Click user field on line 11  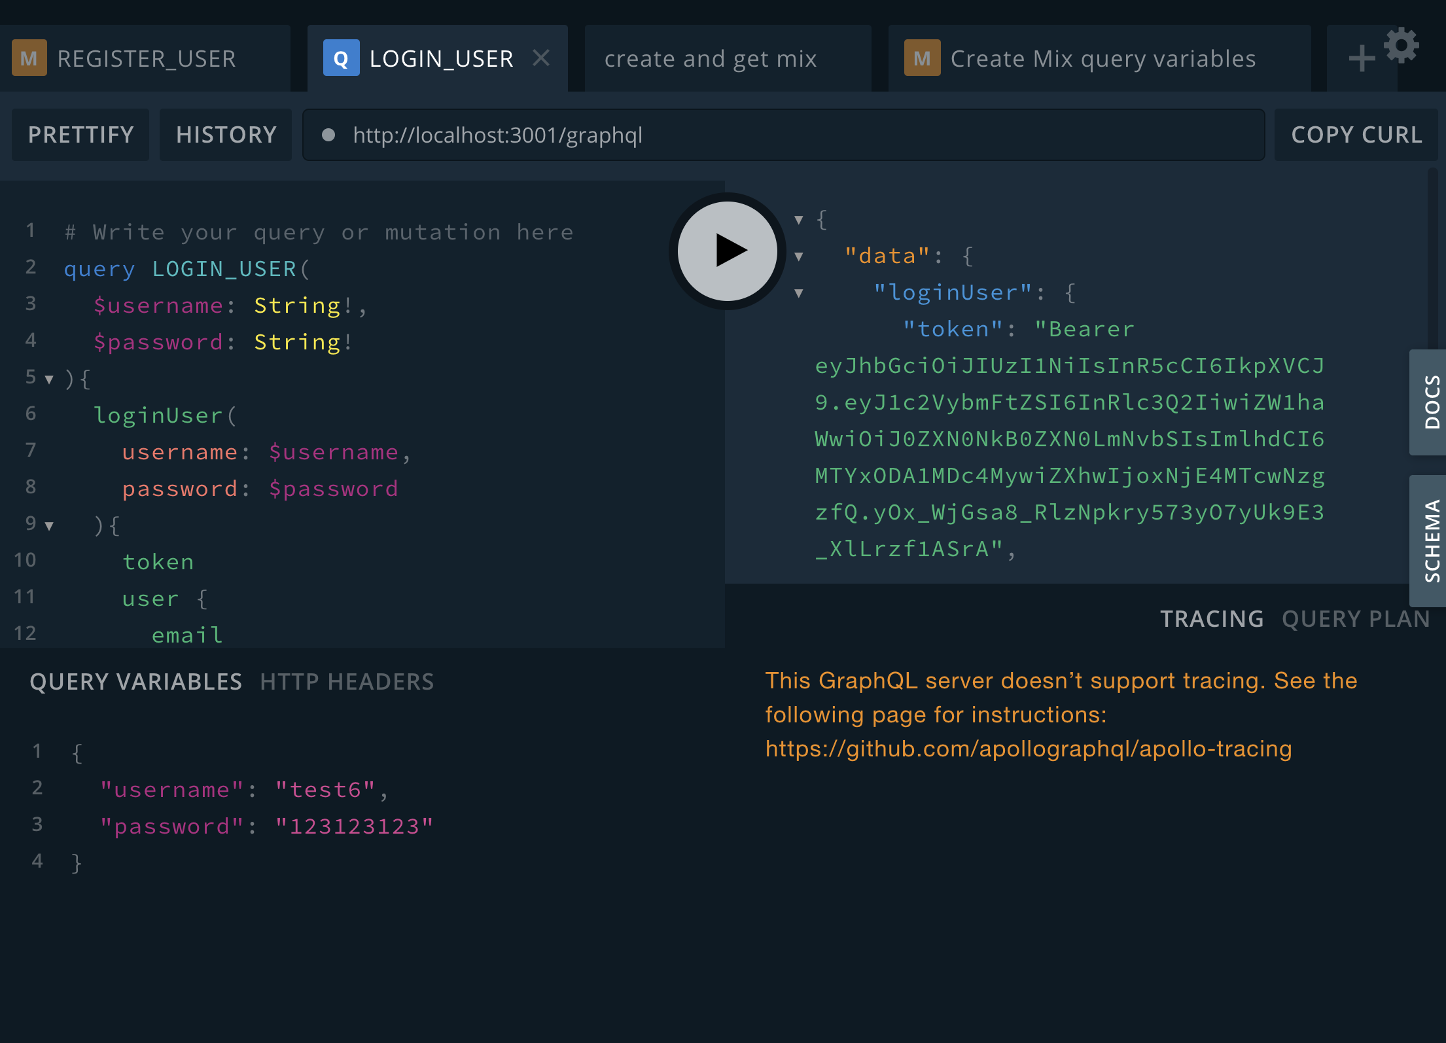(150, 599)
